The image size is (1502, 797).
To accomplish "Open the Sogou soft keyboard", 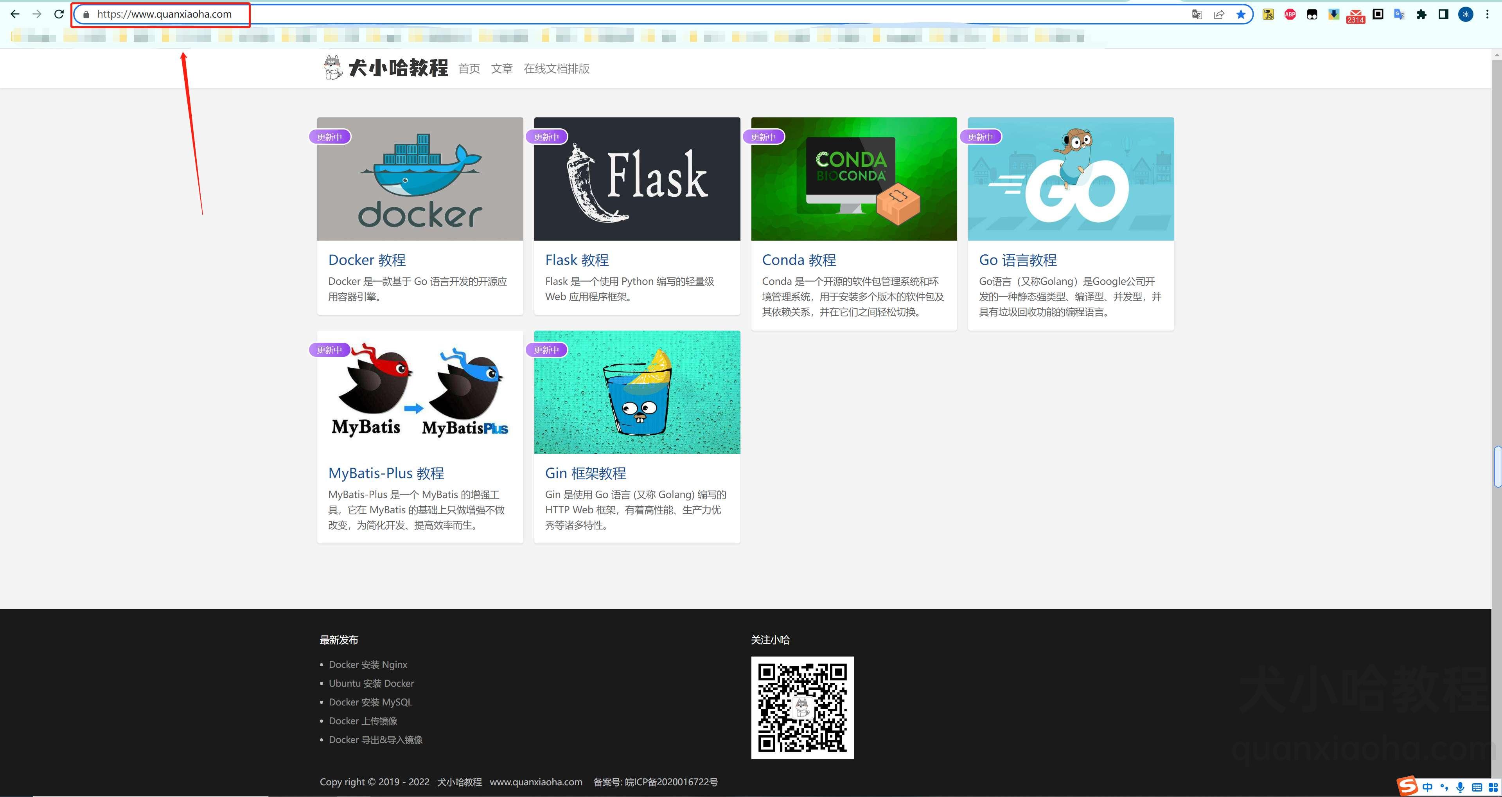I will coord(1477,788).
